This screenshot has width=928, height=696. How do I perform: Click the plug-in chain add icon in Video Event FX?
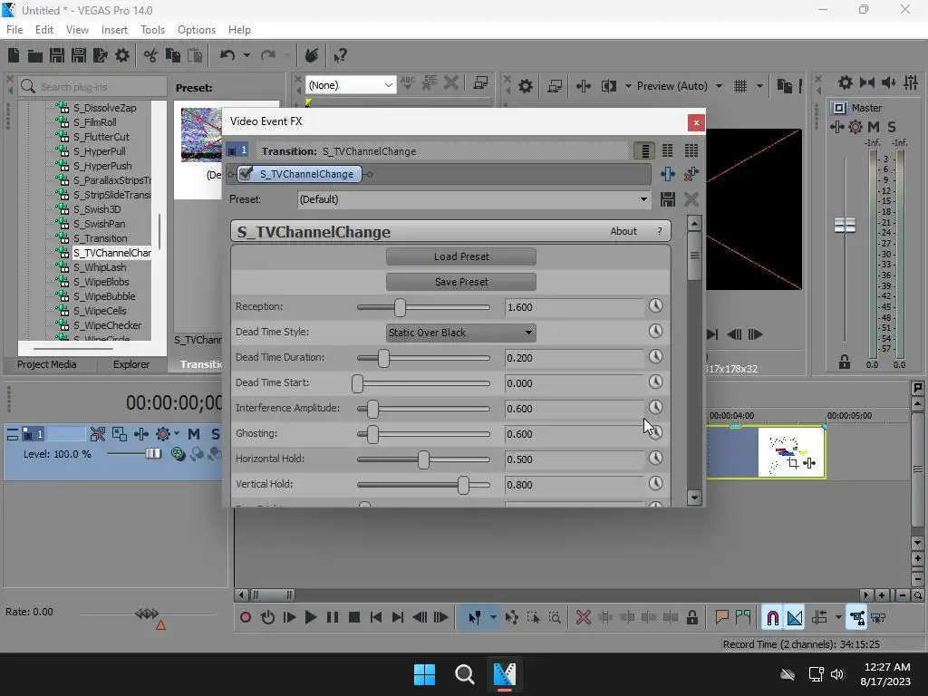[668, 174]
